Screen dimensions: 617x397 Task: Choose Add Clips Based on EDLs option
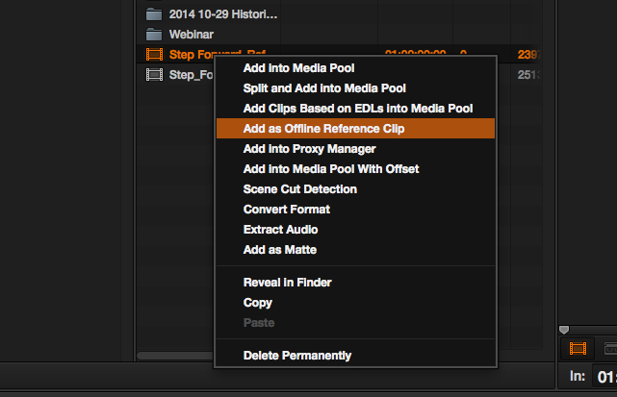357,109
